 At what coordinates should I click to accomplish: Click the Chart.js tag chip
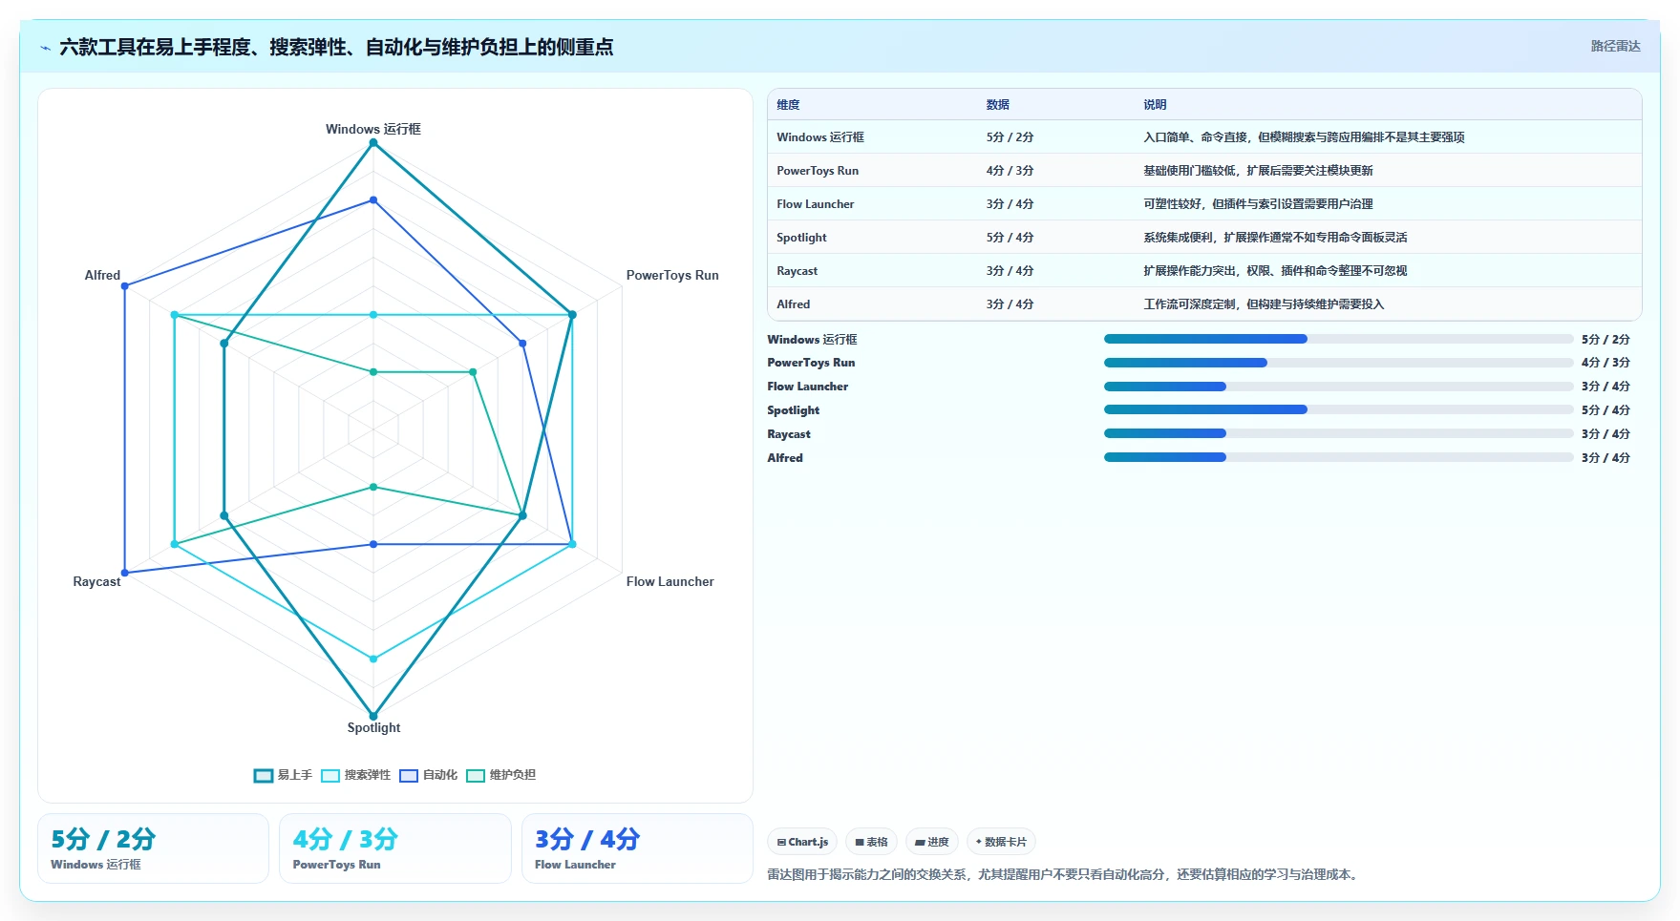802,842
